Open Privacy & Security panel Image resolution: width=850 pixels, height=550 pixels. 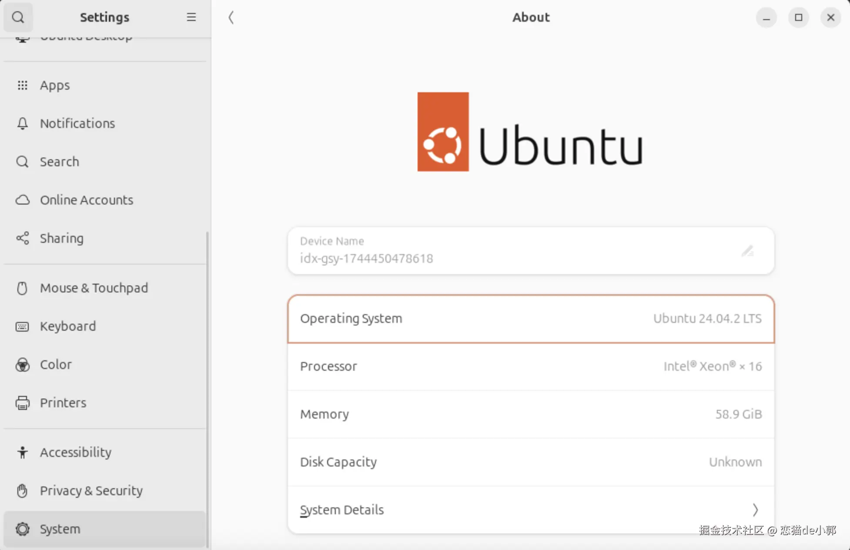pos(91,491)
